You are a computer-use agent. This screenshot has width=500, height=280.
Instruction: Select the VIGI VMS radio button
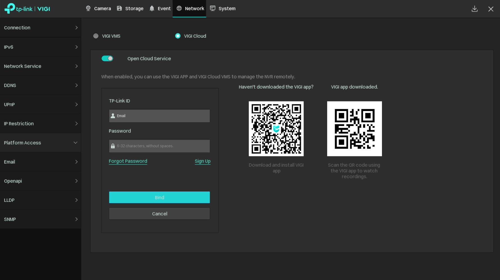coord(96,36)
